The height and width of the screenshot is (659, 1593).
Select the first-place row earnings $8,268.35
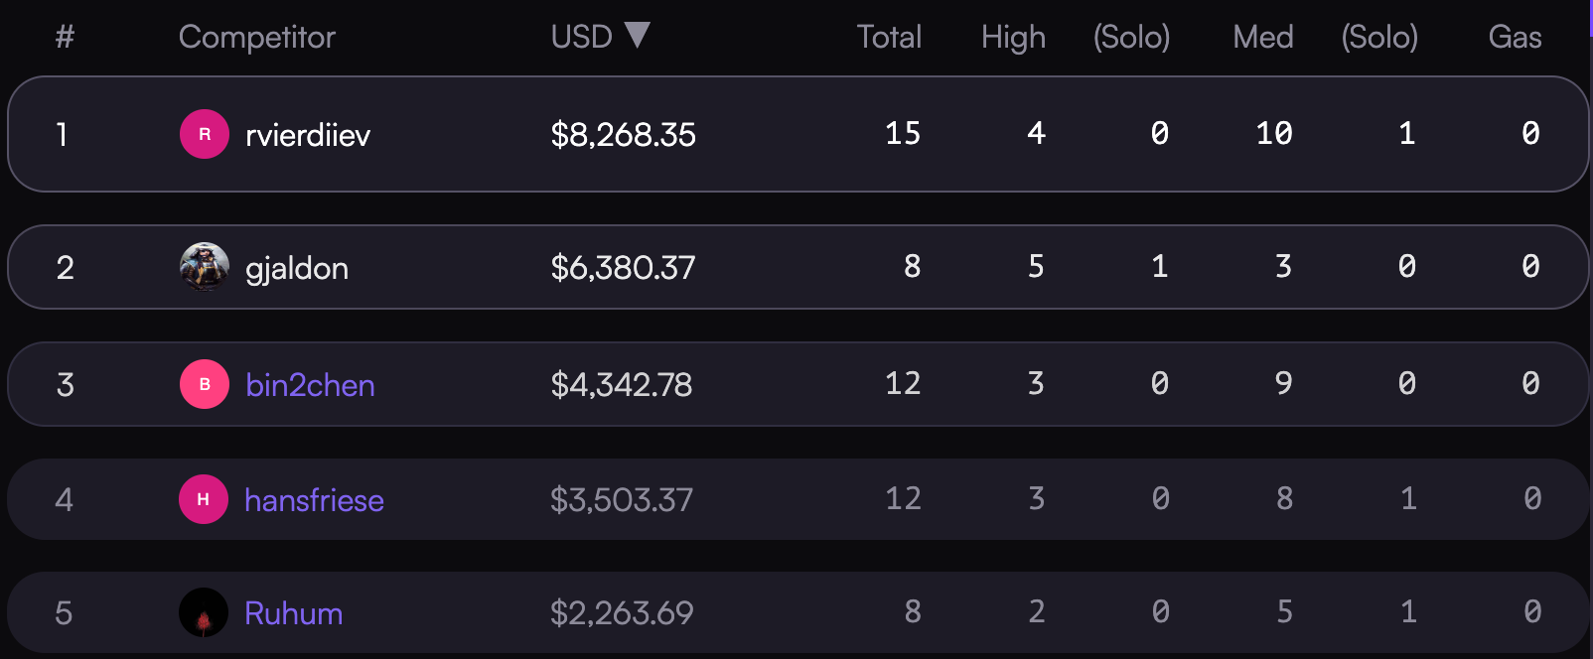[x=624, y=134]
